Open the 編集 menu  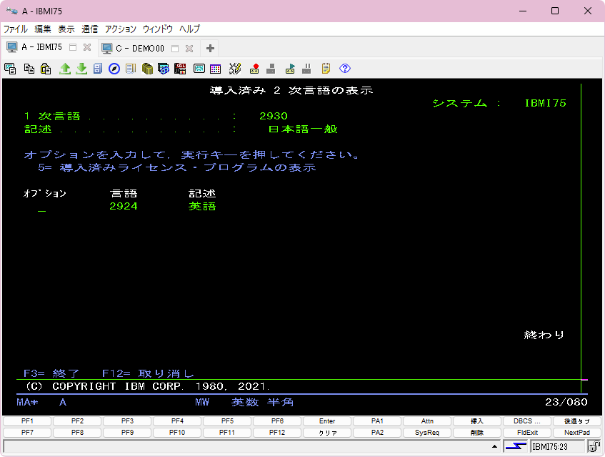click(42, 29)
